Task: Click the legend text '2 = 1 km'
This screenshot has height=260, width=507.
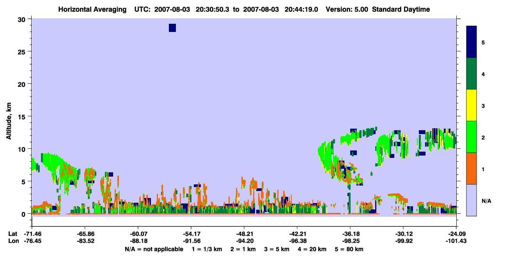Action: (x=243, y=249)
